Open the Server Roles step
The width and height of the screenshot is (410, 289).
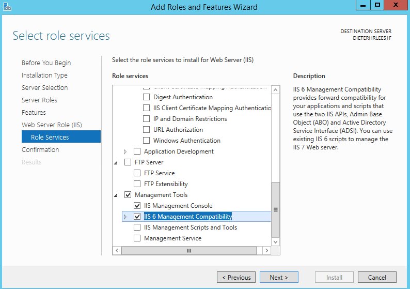click(39, 100)
